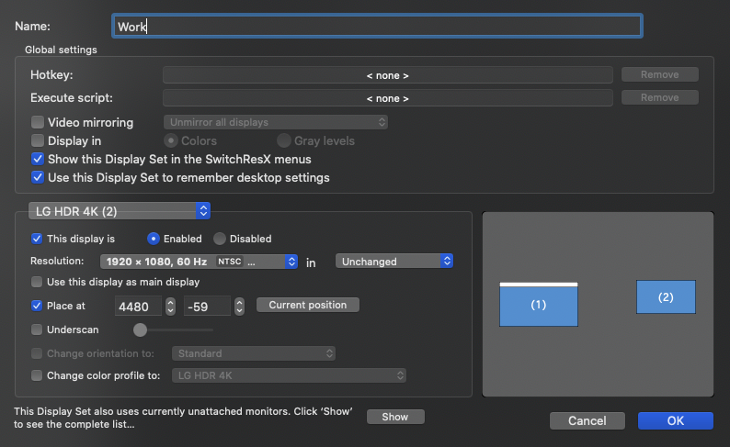Open the Resolution 1920 × 1080 dropdown
The image size is (730, 447).
click(x=199, y=262)
